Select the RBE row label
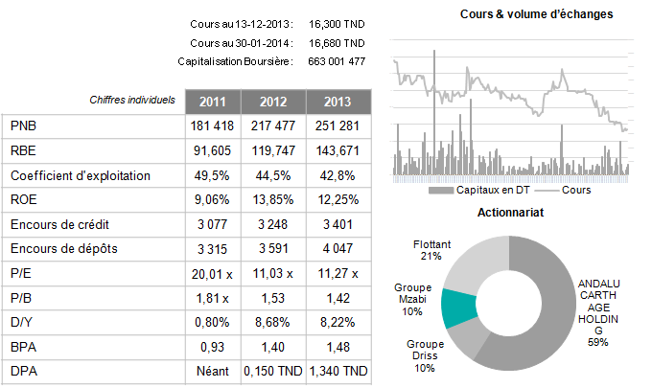 23,150
